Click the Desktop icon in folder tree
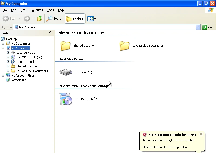This screenshot has width=216, height=153. pos(3,39)
